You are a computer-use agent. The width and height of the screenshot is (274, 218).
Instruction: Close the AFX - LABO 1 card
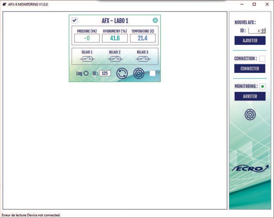click(x=155, y=20)
